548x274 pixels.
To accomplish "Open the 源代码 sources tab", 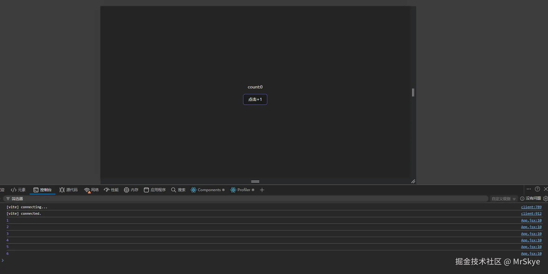I will click(69, 190).
